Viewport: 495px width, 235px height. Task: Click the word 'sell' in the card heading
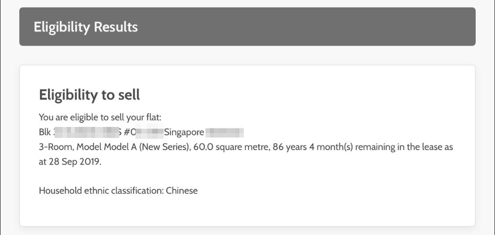click(x=128, y=95)
